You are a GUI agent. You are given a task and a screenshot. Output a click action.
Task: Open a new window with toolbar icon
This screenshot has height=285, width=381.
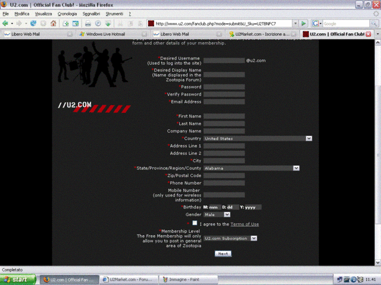[76, 24]
